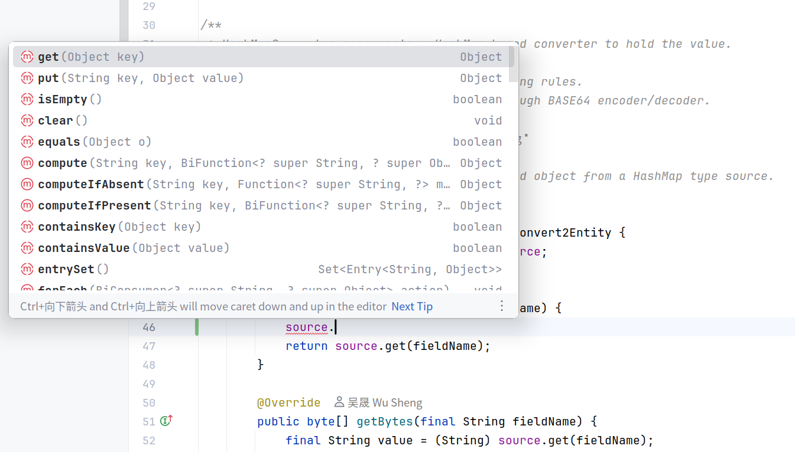Viewport: 795px width, 452px height.
Task: Click line number 46 in the gutter
Action: click(x=149, y=327)
